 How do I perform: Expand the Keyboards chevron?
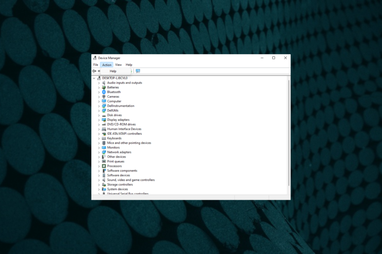click(x=99, y=139)
